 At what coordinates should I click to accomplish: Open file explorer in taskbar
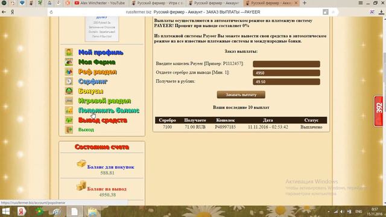click(92, 212)
